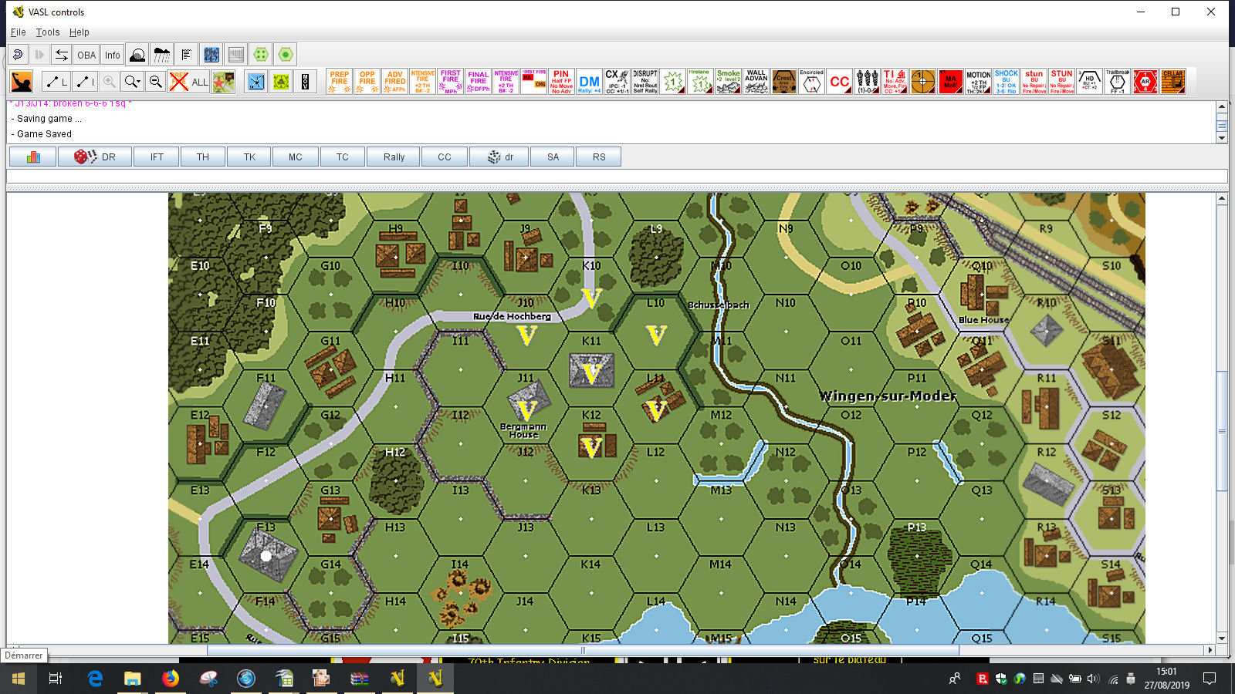Click the zoom out magnifier icon
1235x694 pixels.
tap(156, 82)
